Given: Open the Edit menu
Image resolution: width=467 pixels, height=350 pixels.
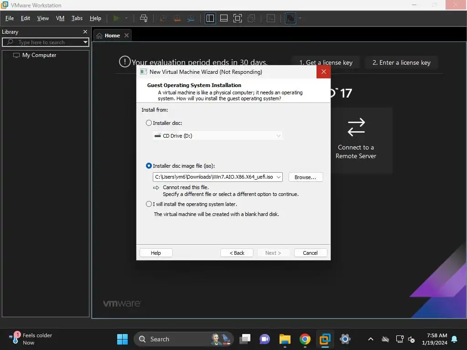Looking at the screenshot, I should pos(26,18).
